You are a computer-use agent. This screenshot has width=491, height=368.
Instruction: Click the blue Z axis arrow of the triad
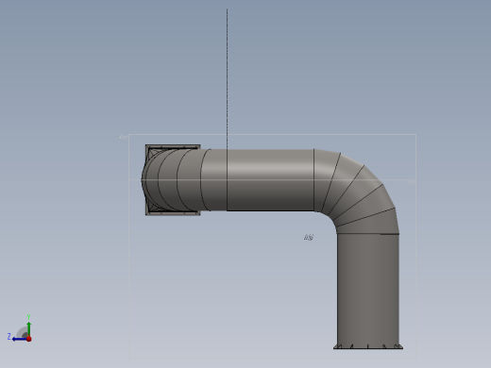tap(20, 339)
